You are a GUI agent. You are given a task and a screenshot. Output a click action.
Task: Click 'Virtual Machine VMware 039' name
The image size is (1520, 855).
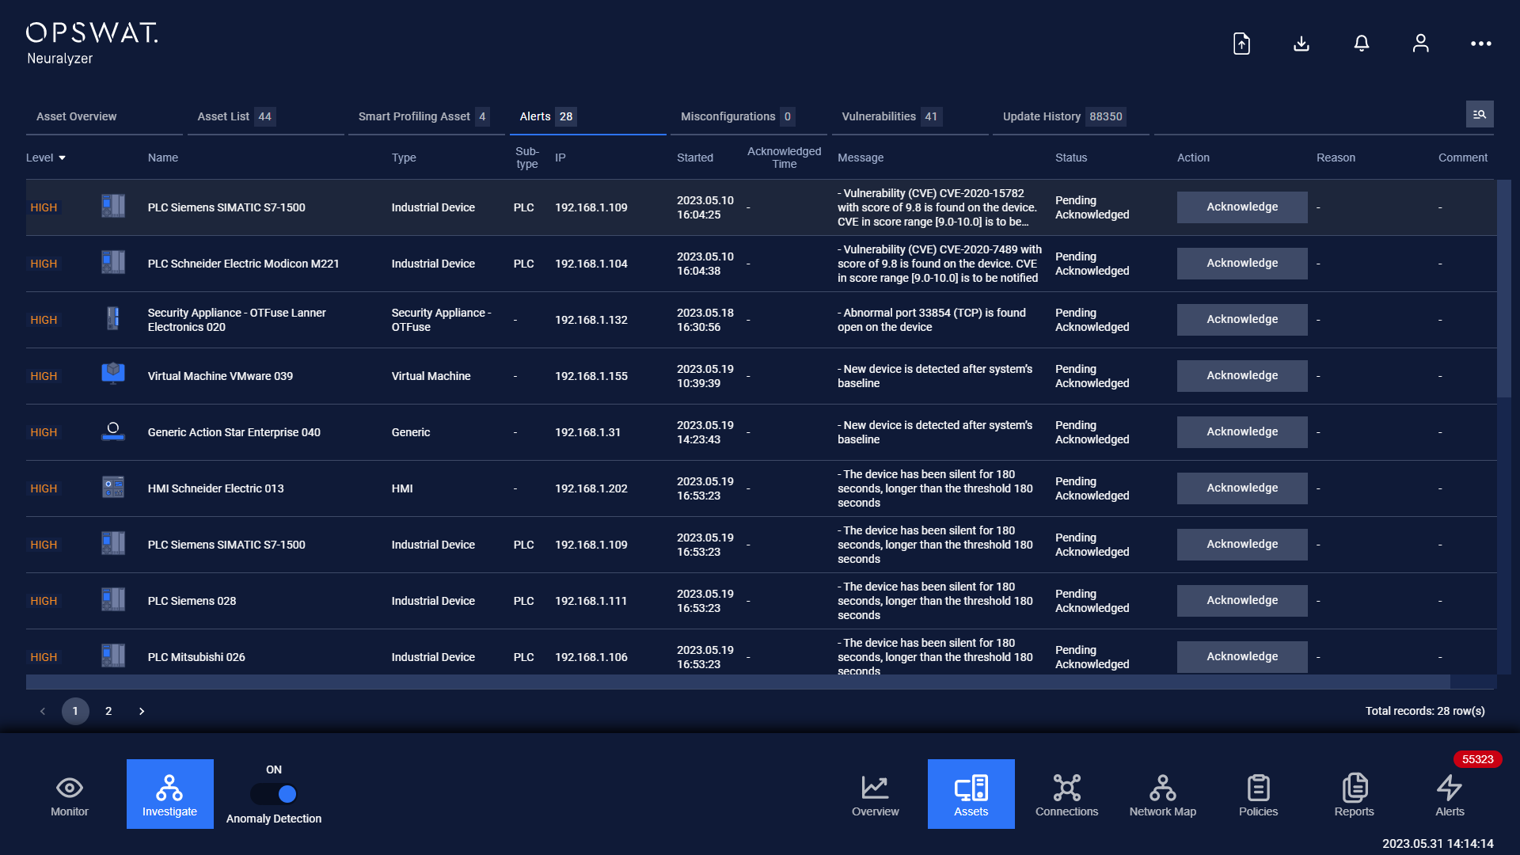pos(220,376)
